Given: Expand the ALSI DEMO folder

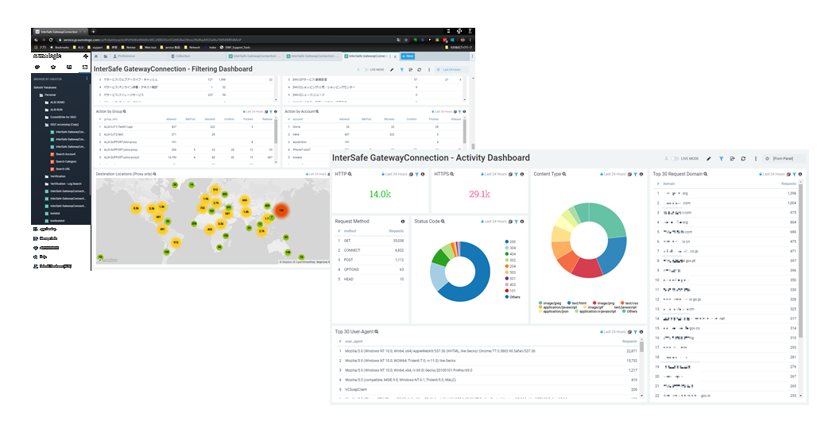Looking at the screenshot, I should click(x=55, y=102).
